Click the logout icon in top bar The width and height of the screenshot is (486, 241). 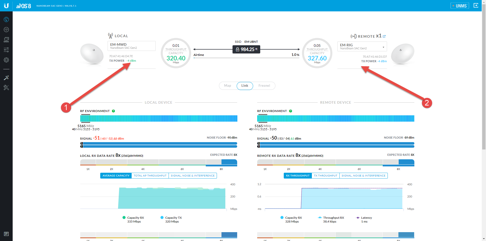pos(476,5)
